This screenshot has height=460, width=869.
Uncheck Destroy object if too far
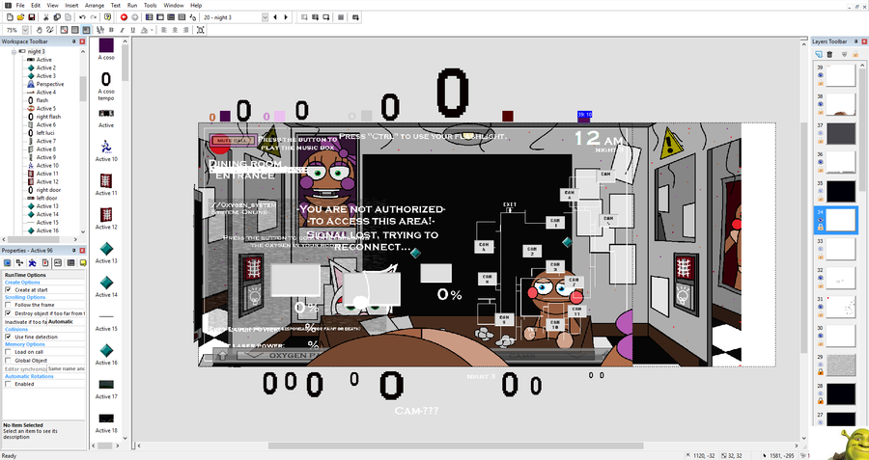[8, 313]
